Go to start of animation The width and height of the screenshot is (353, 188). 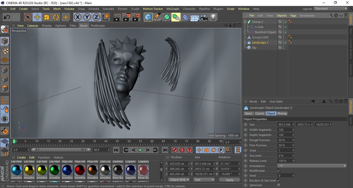pyautogui.click(x=116, y=150)
